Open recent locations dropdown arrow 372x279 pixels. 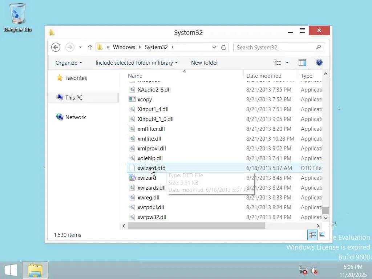tap(80, 47)
